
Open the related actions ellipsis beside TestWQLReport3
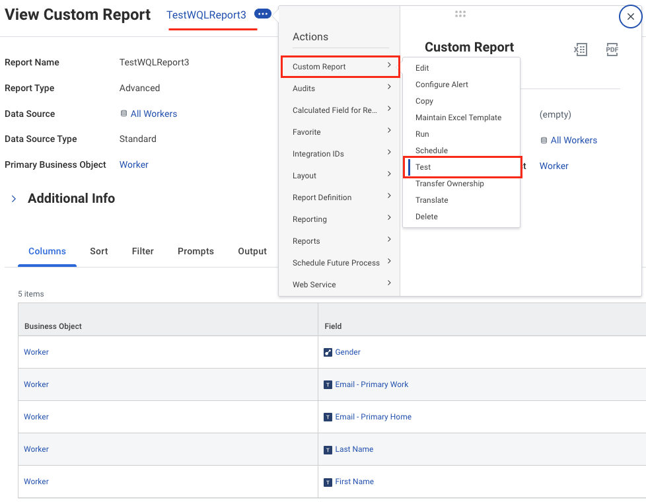click(263, 13)
